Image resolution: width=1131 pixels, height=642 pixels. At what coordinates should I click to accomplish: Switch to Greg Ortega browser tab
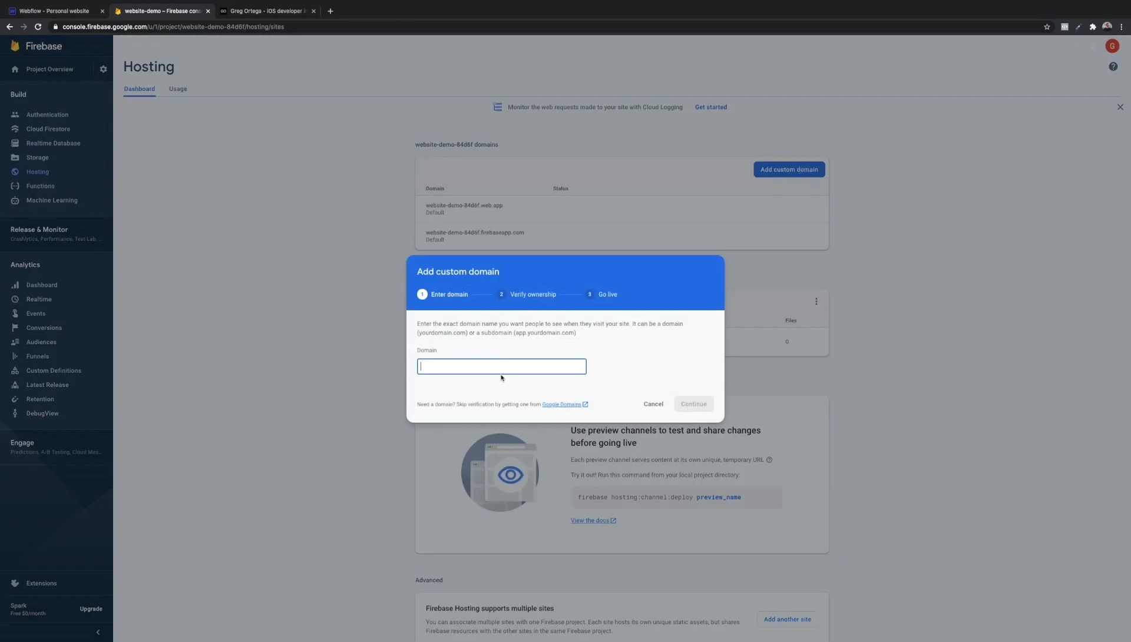tap(268, 11)
